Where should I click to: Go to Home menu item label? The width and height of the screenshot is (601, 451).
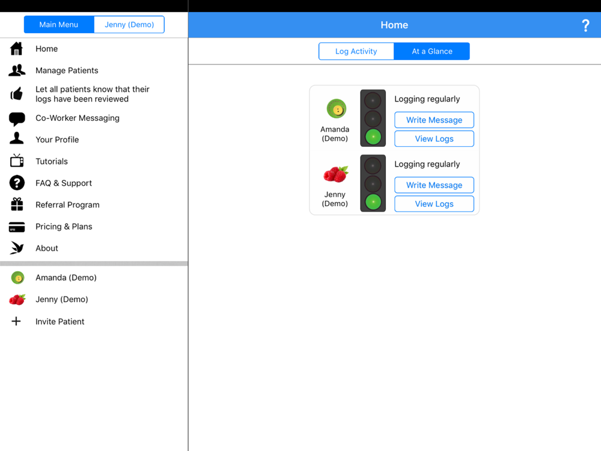click(47, 49)
